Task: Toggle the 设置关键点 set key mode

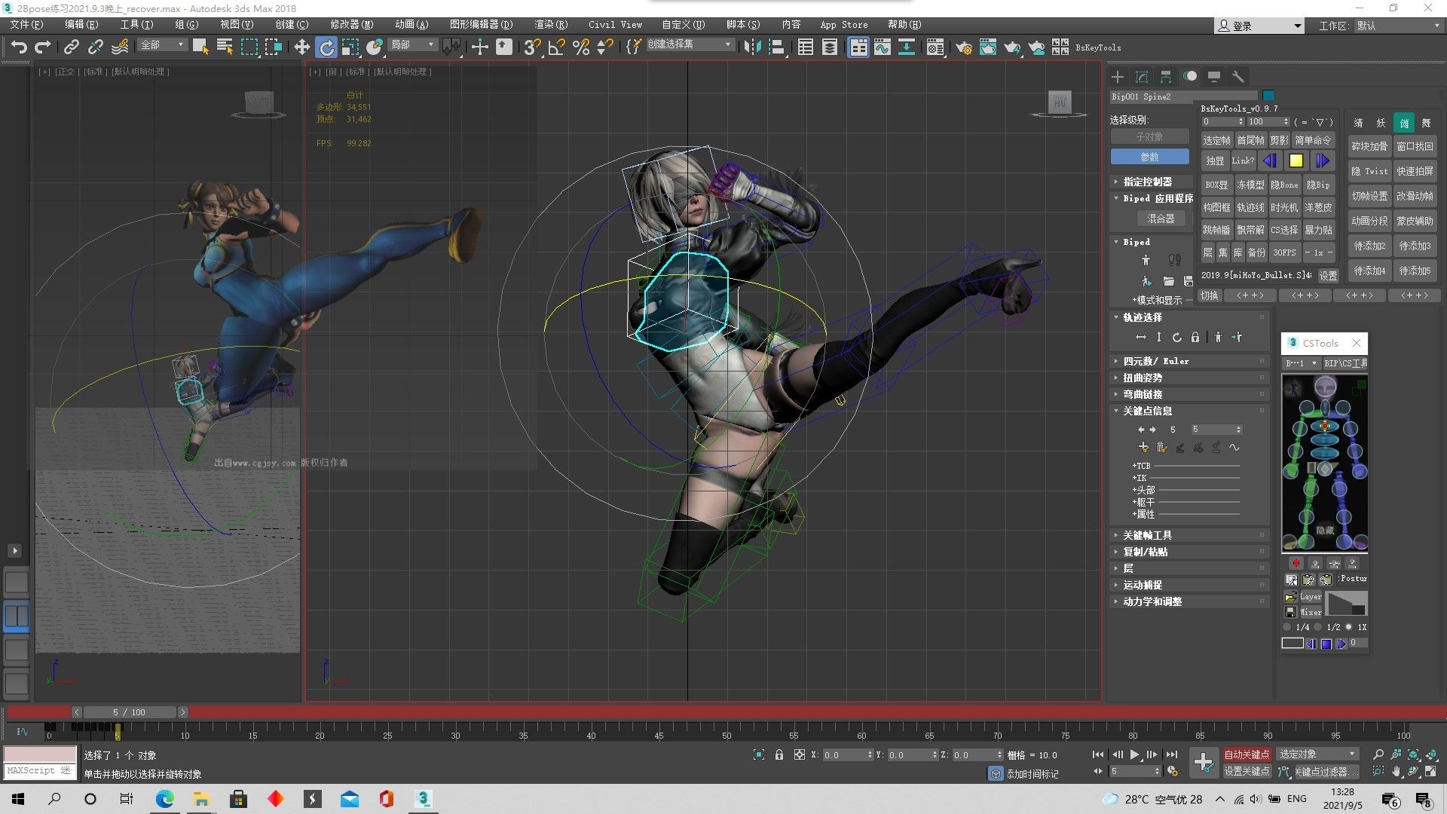Action: (1247, 771)
